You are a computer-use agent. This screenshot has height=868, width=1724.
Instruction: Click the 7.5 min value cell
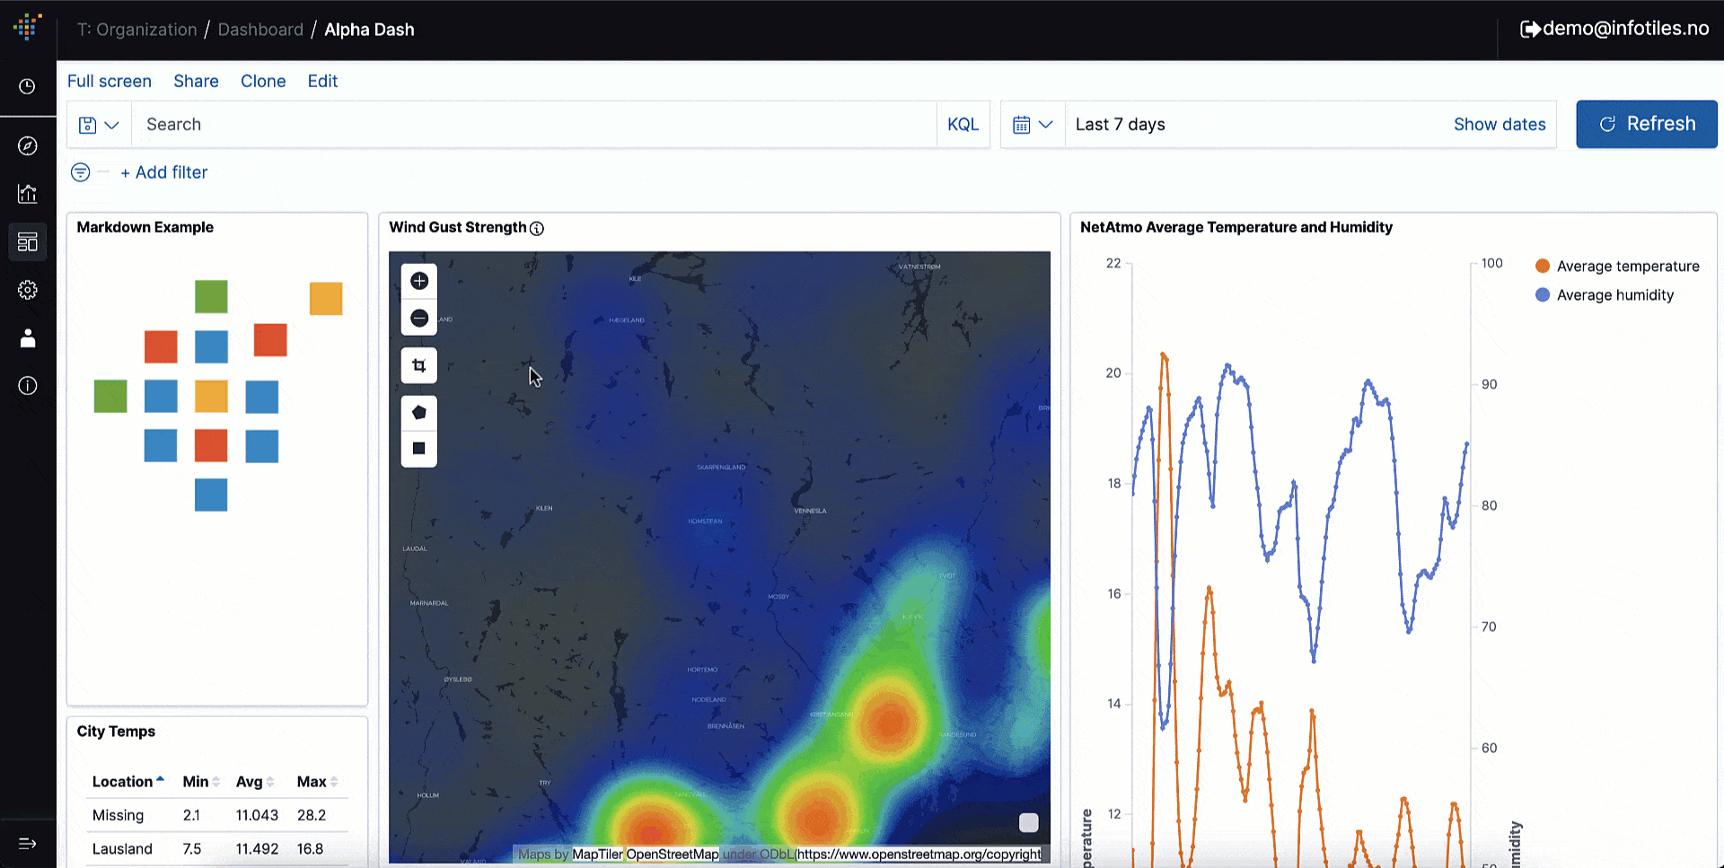[x=192, y=849]
